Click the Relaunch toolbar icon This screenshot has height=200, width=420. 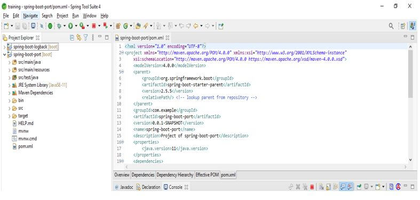[105, 26]
